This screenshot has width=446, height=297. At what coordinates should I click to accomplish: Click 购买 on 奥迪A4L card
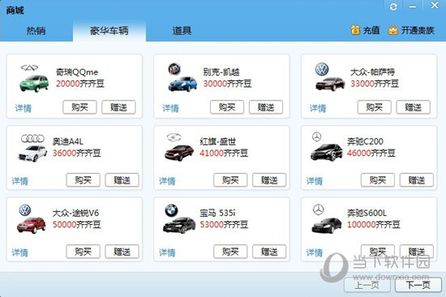click(83, 180)
